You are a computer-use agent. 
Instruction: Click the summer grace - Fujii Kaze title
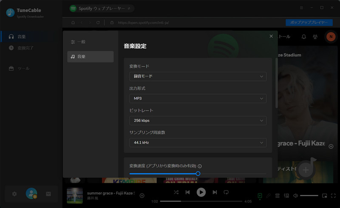(111, 193)
